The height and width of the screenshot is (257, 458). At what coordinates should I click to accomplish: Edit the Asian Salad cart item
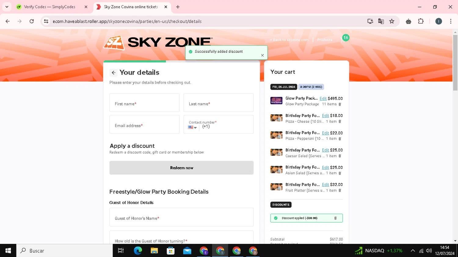(x=325, y=167)
